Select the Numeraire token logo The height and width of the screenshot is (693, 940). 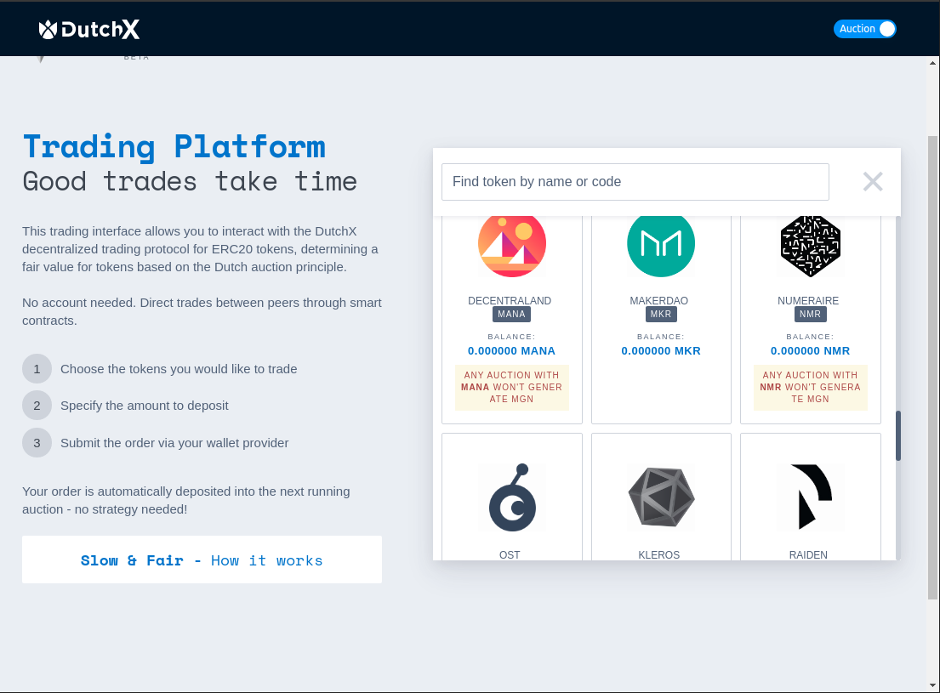coord(811,245)
